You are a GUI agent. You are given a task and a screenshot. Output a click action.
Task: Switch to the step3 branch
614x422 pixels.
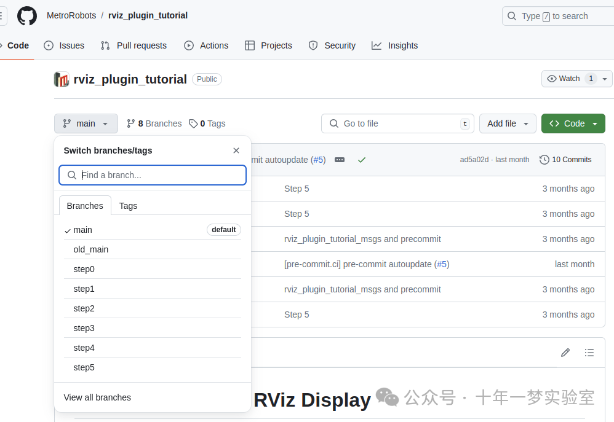[x=153, y=328]
